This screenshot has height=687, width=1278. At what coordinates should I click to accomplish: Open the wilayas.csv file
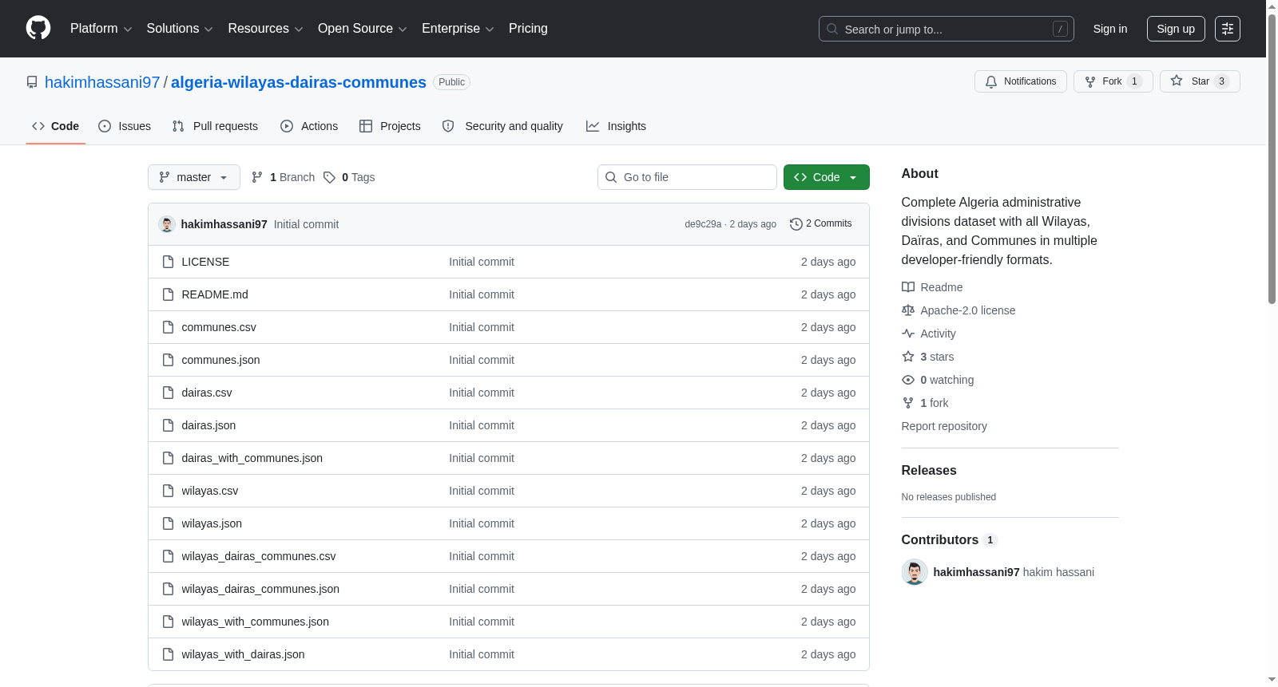point(210,491)
